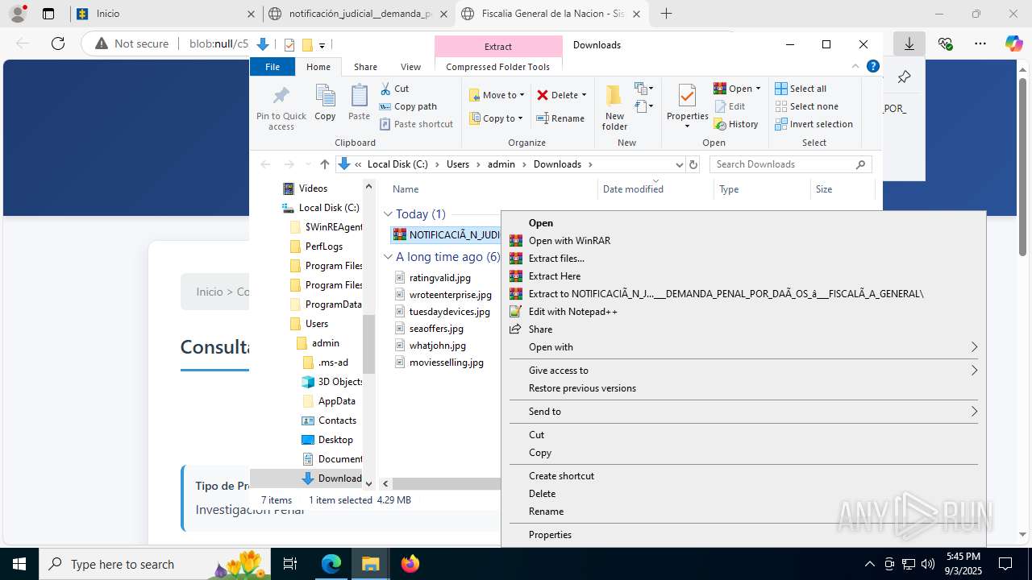Open the notification center icon
Image resolution: width=1032 pixels, height=580 pixels.
point(1005,564)
